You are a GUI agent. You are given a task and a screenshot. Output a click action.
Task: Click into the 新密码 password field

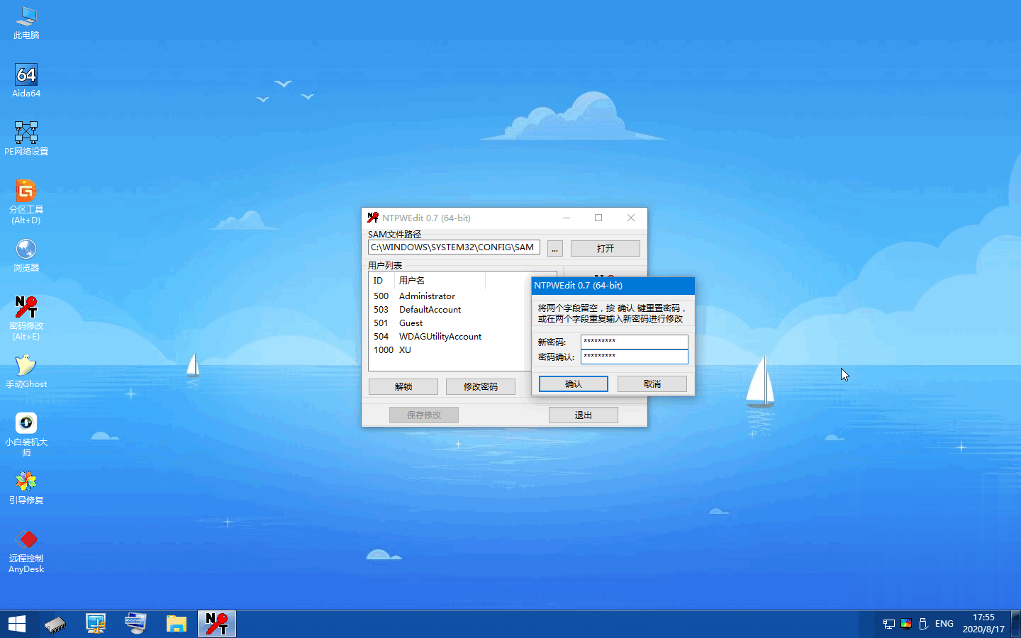pyautogui.click(x=634, y=342)
